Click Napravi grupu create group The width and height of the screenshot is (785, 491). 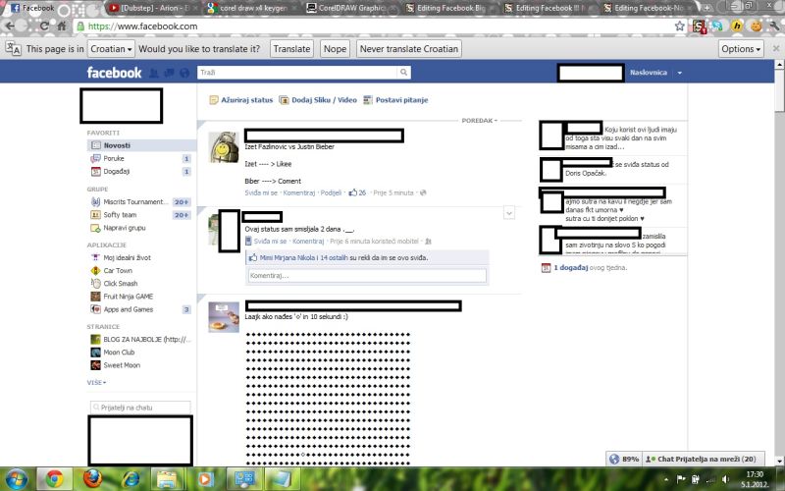pos(125,228)
